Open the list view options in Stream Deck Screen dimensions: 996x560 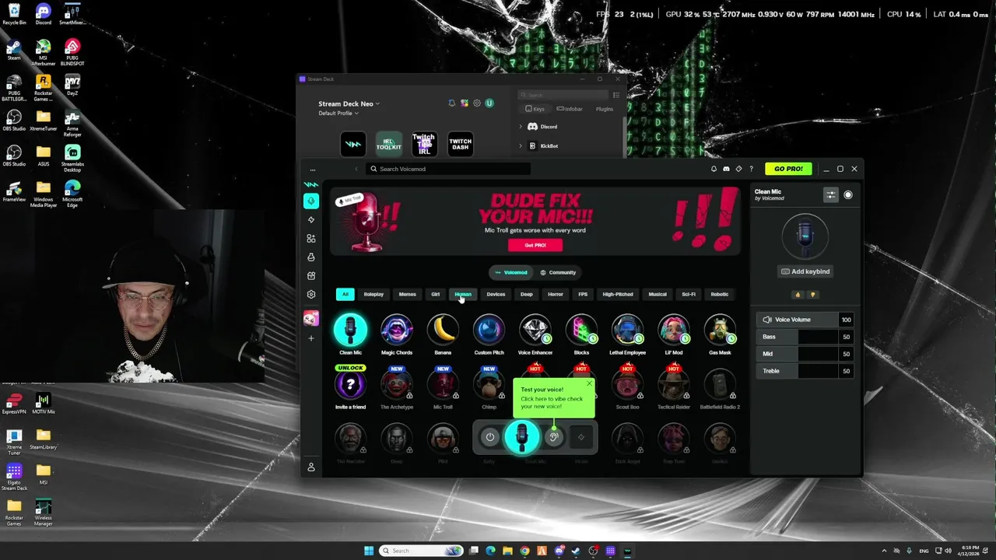point(616,95)
